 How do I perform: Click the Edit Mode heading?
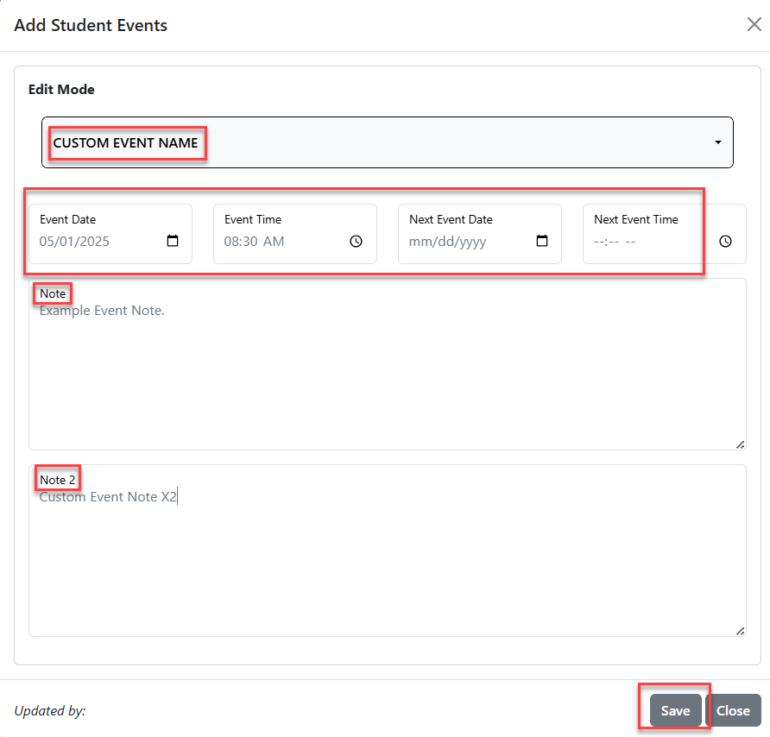61,90
